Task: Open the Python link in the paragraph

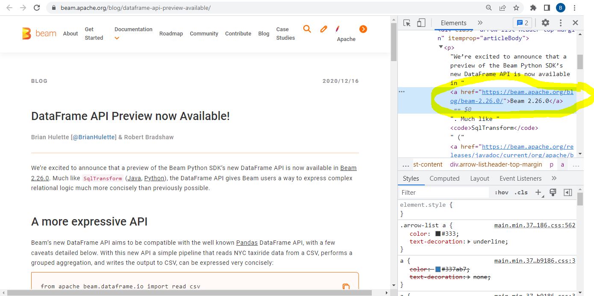Action: 154,178
